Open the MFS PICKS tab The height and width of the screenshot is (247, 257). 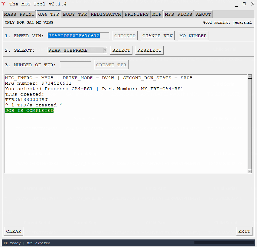(x=178, y=15)
